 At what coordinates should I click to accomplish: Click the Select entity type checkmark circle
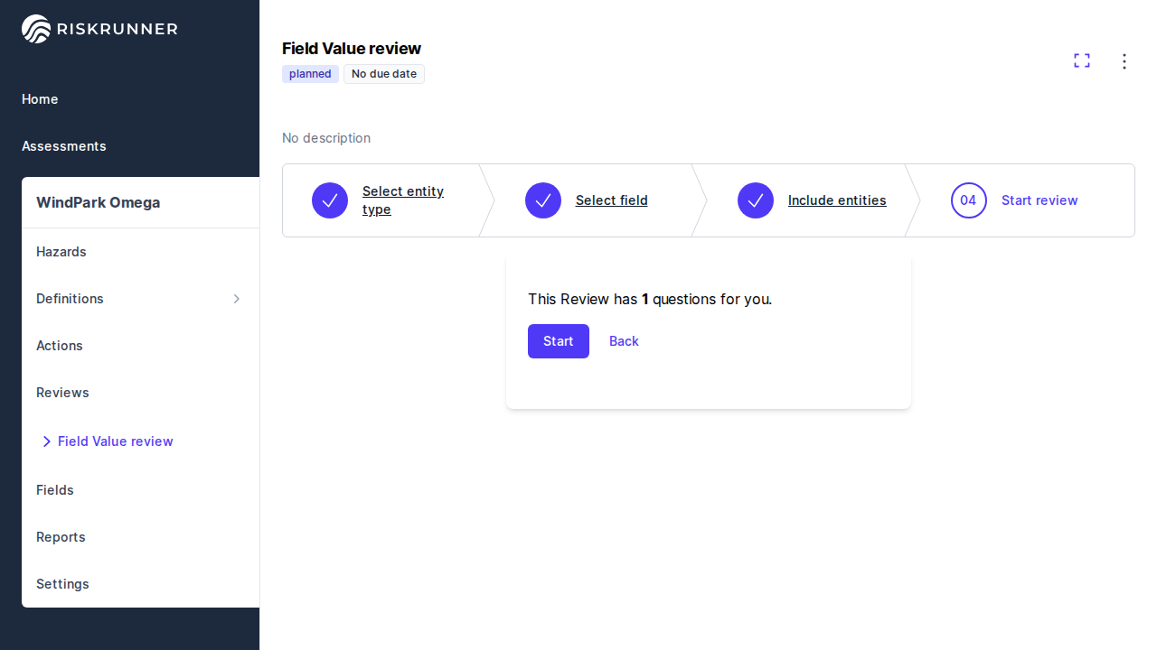coord(330,200)
